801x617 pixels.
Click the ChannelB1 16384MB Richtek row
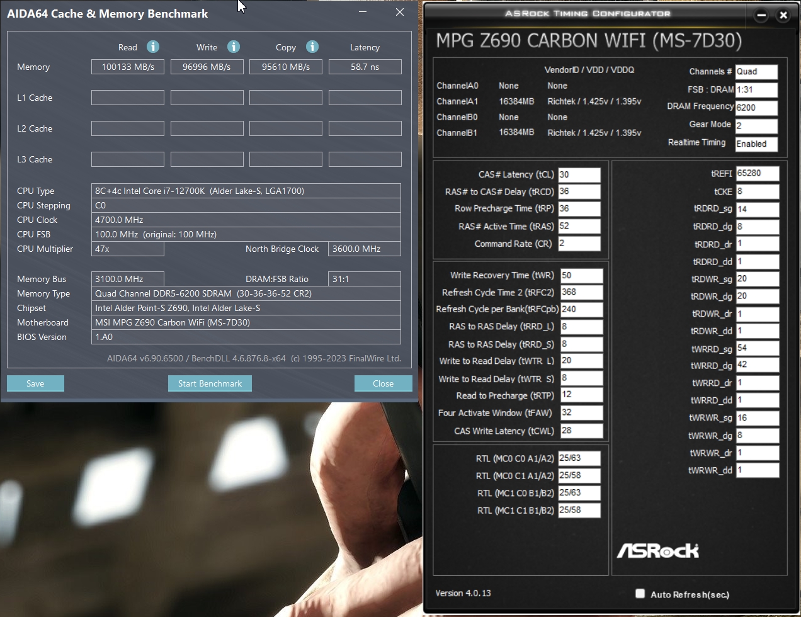click(x=539, y=133)
